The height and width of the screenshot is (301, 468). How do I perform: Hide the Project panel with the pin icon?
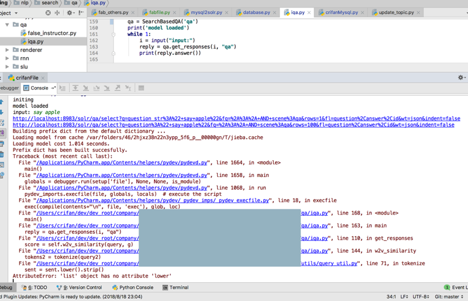point(81,13)
